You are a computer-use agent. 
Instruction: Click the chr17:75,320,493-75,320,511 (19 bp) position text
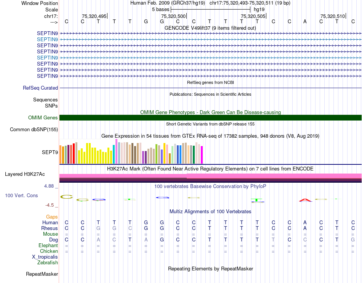250,3
